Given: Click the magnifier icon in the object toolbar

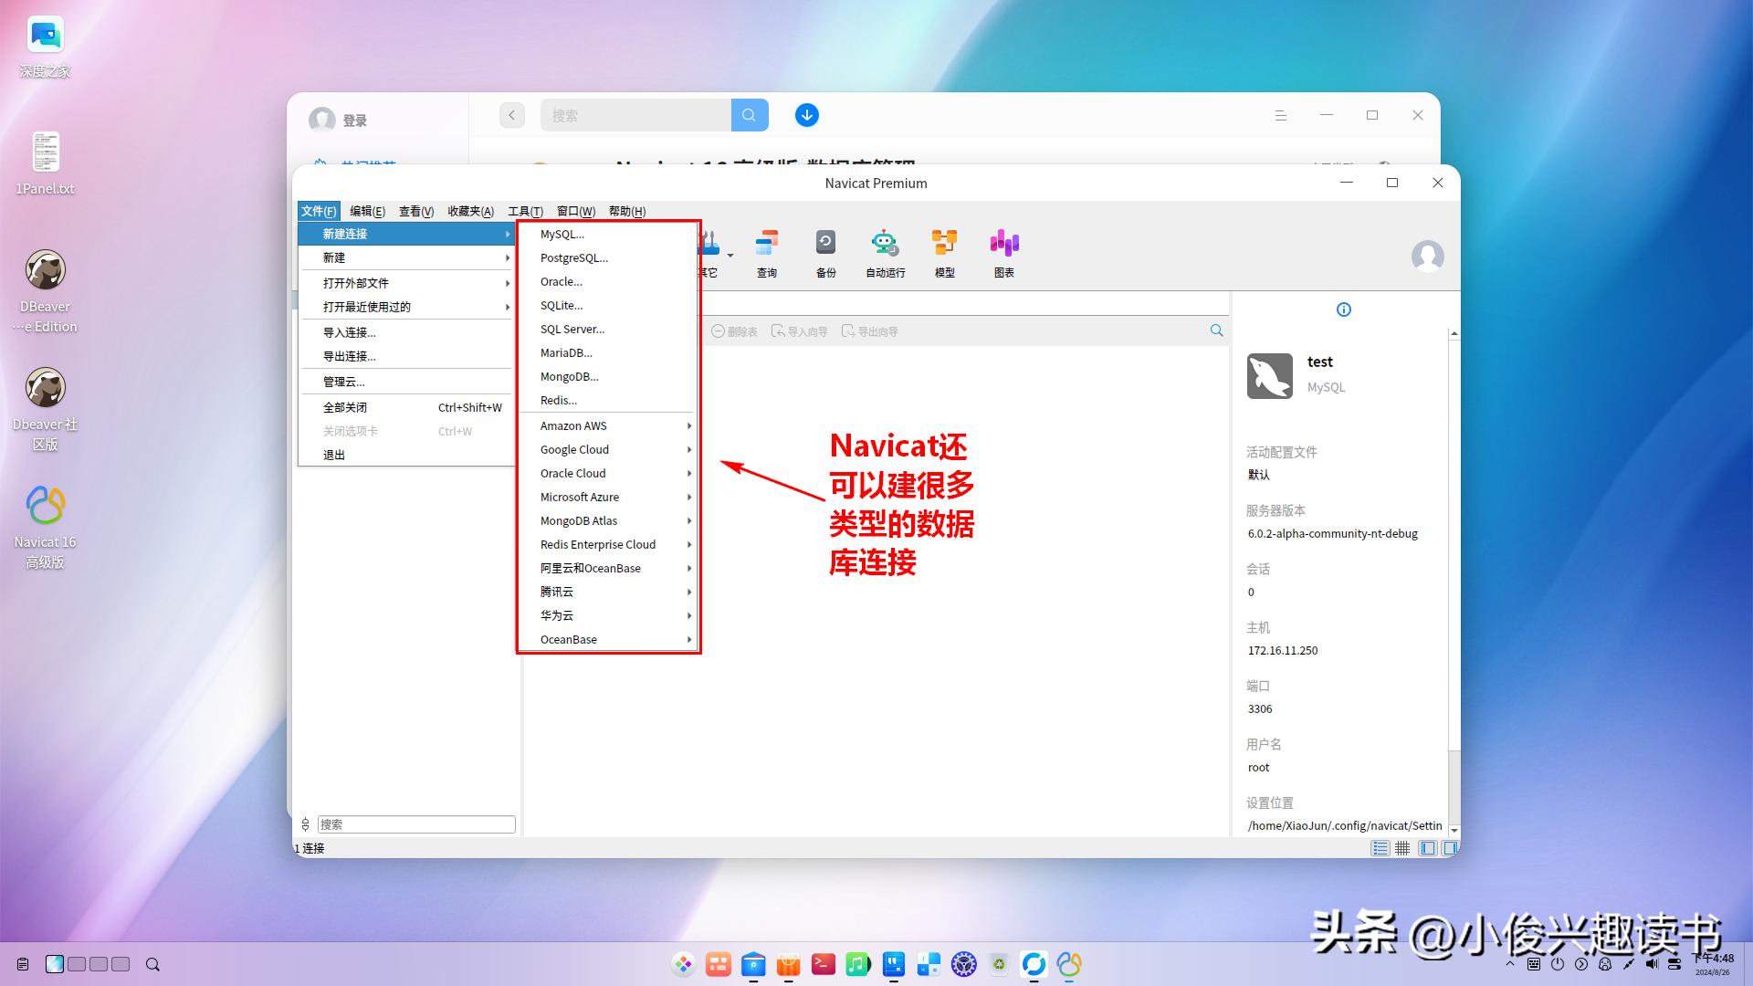Looking at the screenshot, I should [x=1216, y=330].
